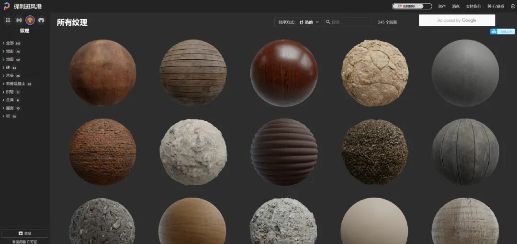The image size is (517, 244).
Task: Expand the 砖 category chevron
Action: pyautogui.click(x=3, y=67)
